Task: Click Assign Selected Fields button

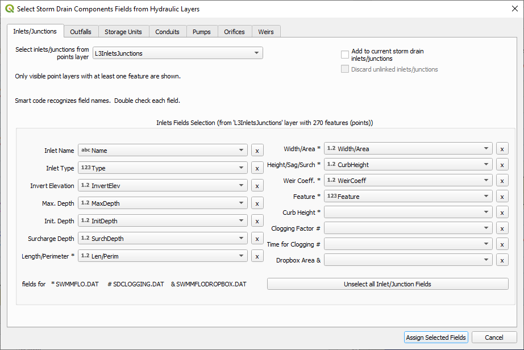Action: 436,338
